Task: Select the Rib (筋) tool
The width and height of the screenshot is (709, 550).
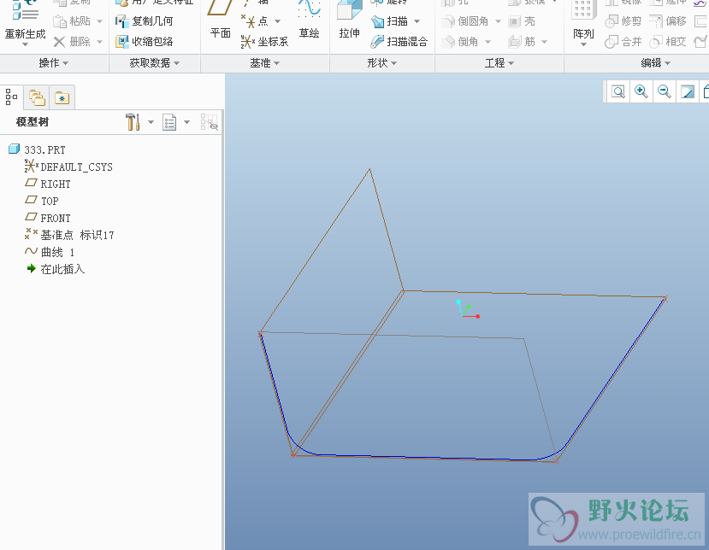Action: coord(522,42)
